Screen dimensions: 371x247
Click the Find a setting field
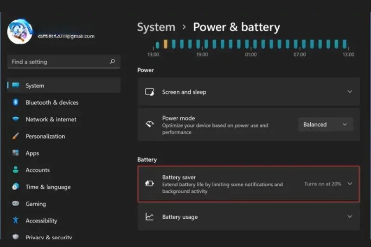(64, 62)
